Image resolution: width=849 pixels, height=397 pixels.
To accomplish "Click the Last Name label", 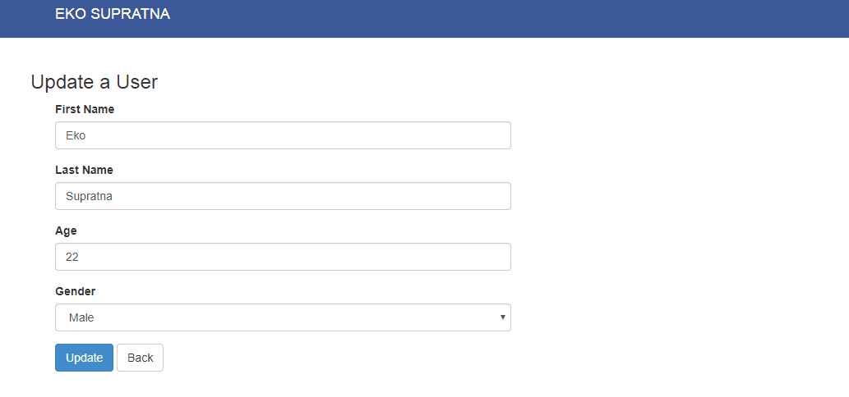I will tap(84, 170).
